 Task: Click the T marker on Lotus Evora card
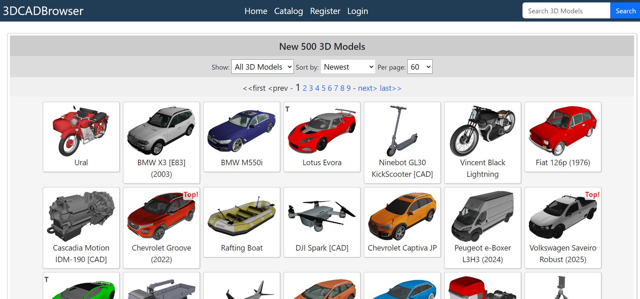[287, 109]
